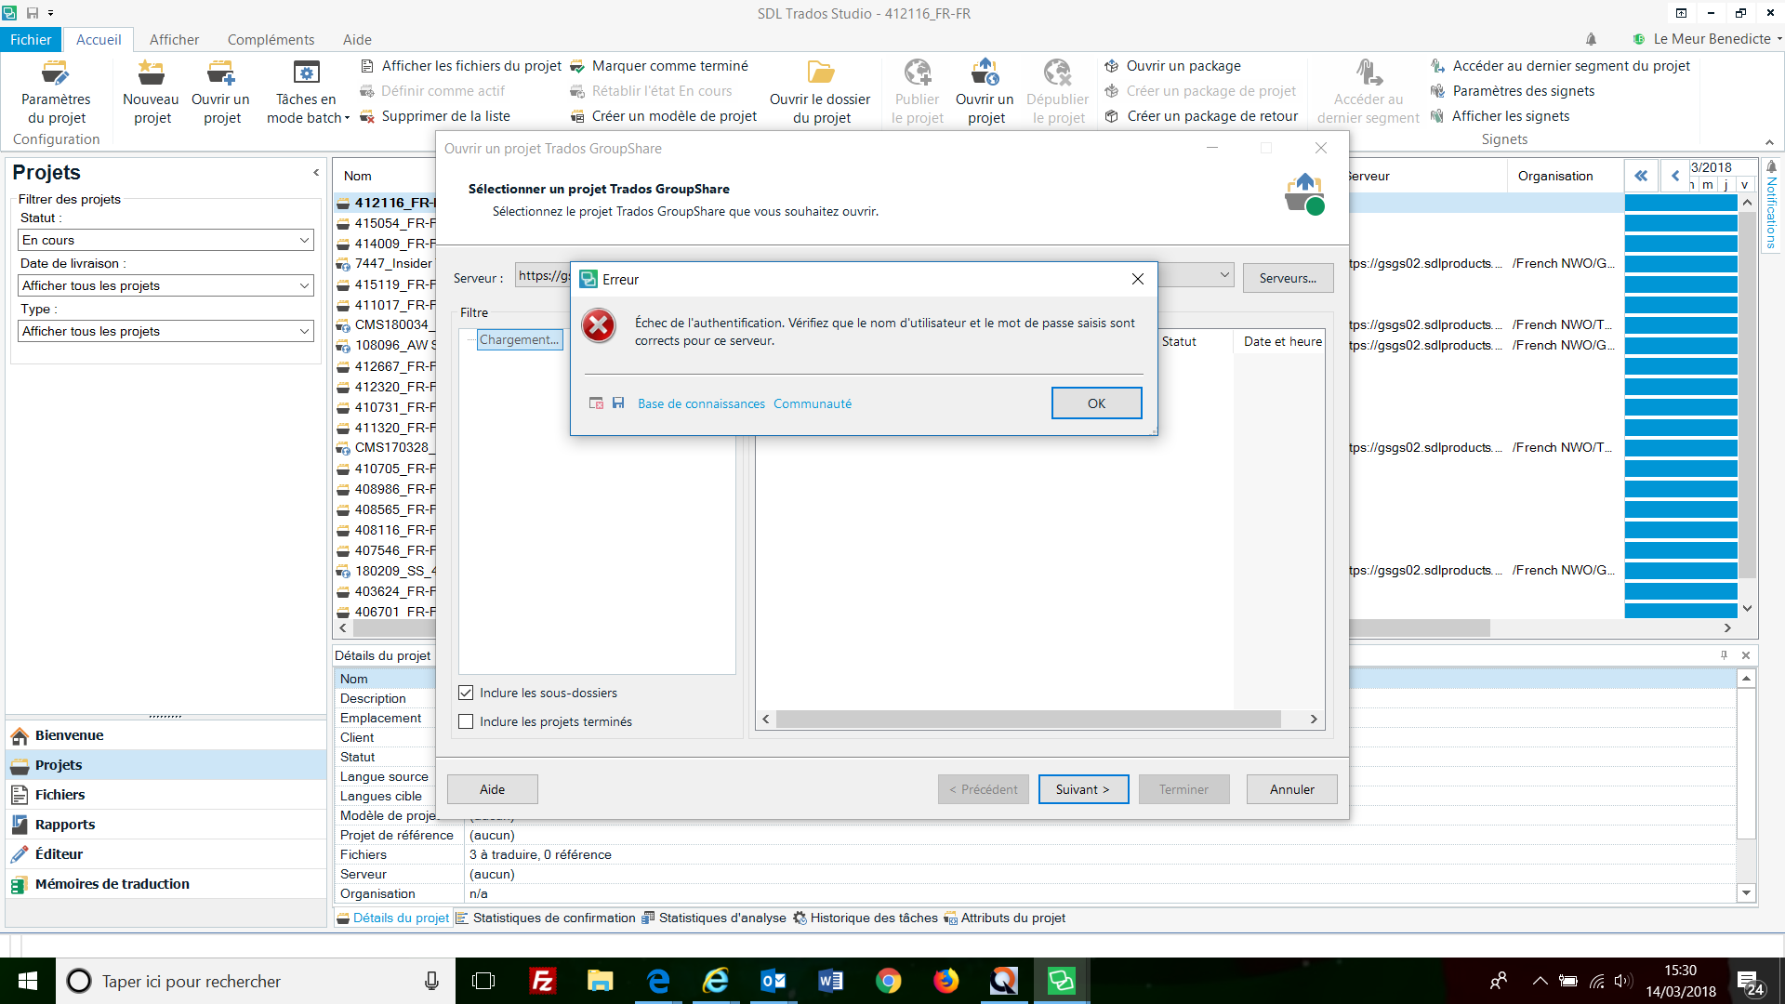The height and width of the screenshot is (1004, 1785).
Task: Click the Aide button in the wizard
Action: click(x=492, y=789)
